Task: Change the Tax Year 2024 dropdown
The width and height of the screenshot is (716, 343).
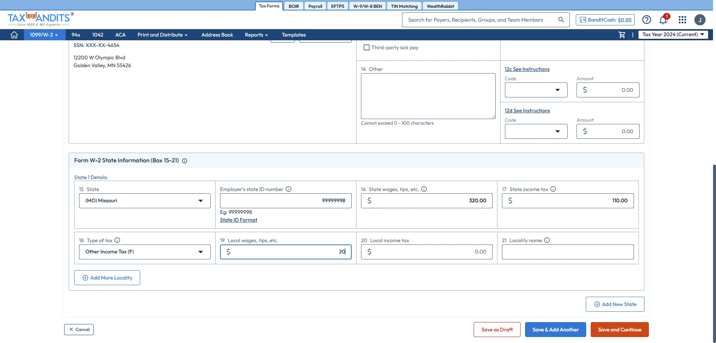Action: tap(673, 35)
